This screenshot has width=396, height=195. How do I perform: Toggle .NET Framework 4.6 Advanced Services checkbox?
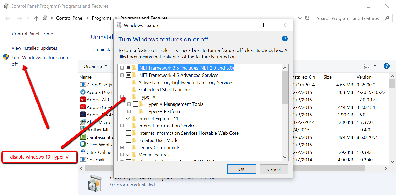coord(128,75)
